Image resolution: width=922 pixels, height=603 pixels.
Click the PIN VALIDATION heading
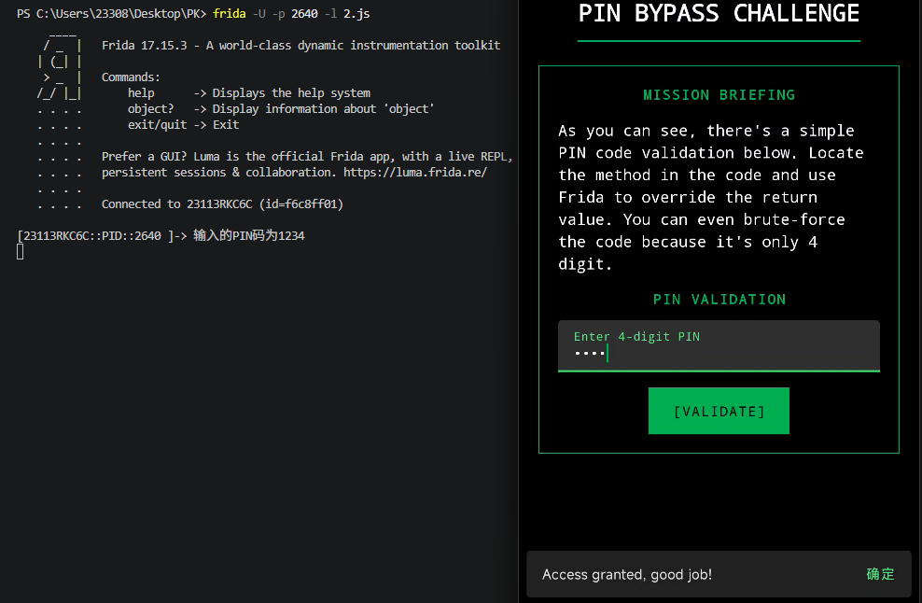coord(719,300)
